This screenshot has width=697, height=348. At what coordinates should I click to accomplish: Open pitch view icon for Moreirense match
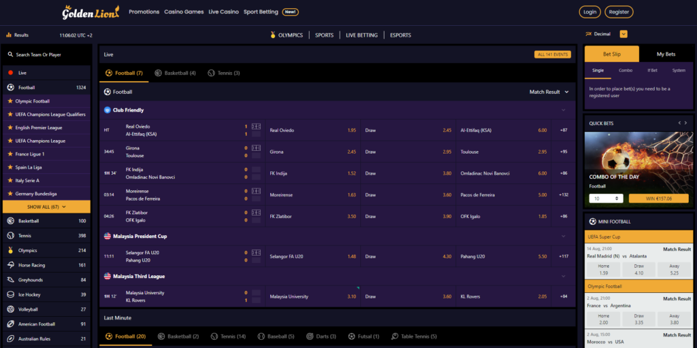tap(256, 191)
